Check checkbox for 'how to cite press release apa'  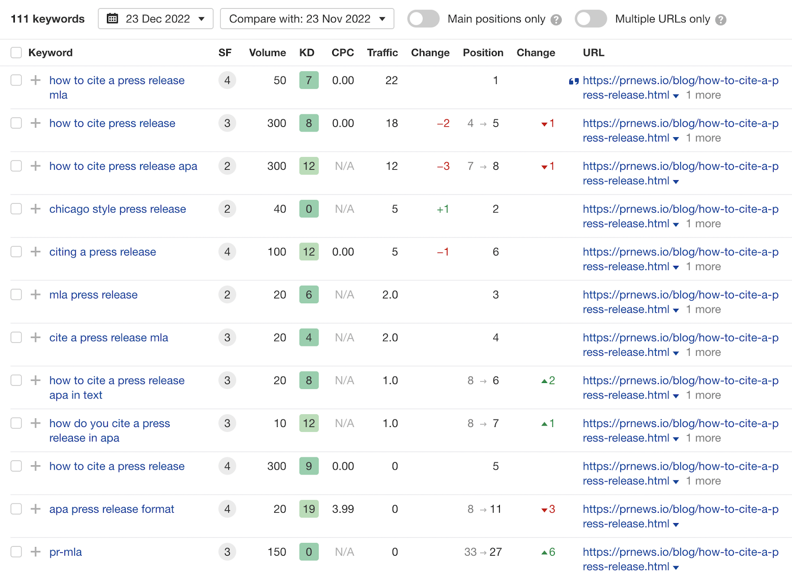(x=16, y=166)
